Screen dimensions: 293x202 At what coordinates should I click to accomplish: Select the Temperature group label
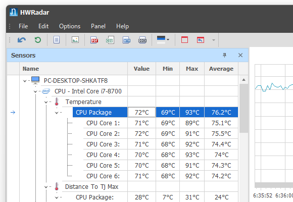(83, 102)
